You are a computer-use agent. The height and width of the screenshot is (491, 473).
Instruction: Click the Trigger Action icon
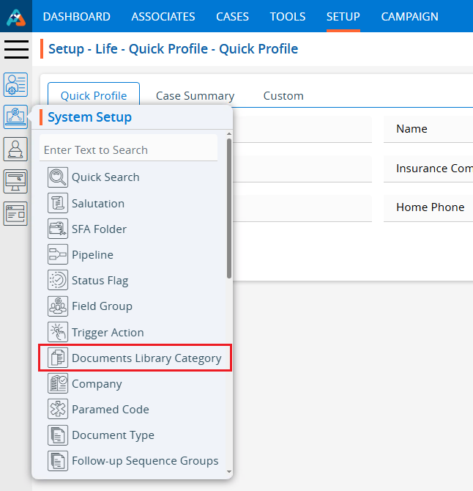(58, 332)
